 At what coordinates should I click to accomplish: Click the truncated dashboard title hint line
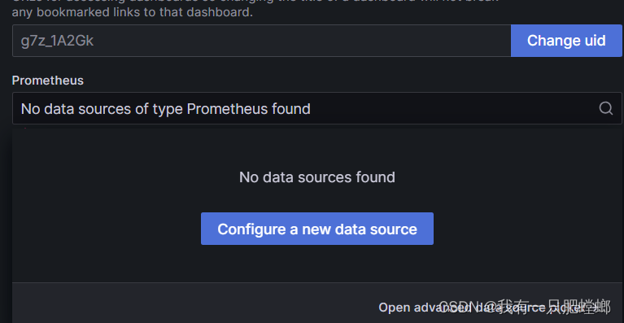pyautogui.click(x=255, y=1)
